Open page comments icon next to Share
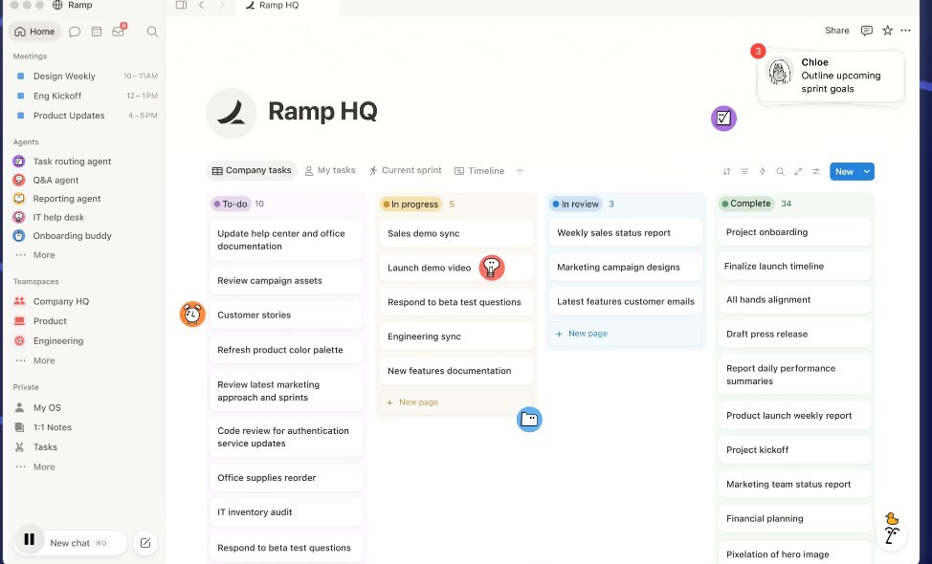932x564 pixels. pyautogui.click(x=867, y=31)
